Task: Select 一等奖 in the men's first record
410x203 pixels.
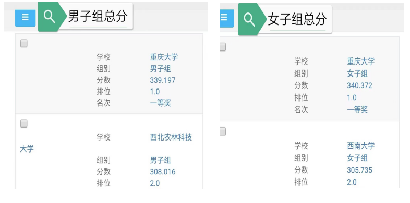Action: 161,103
